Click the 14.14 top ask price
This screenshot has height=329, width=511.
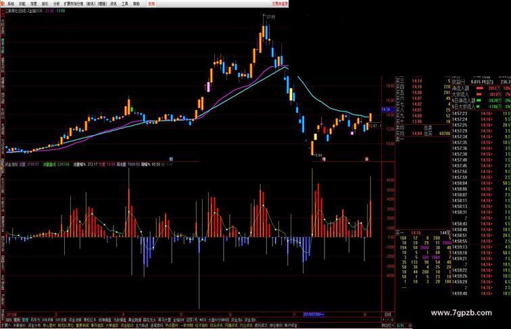coord(417,81)
